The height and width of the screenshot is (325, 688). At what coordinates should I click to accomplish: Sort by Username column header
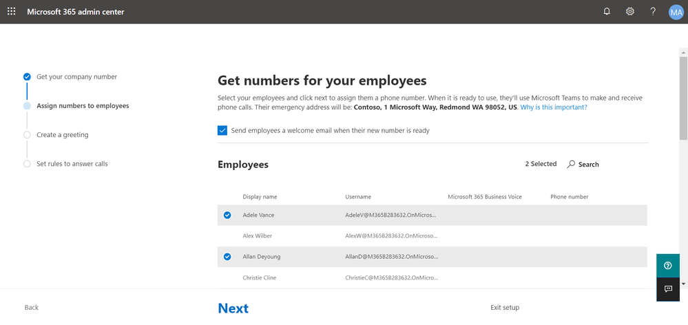[358, 197]
